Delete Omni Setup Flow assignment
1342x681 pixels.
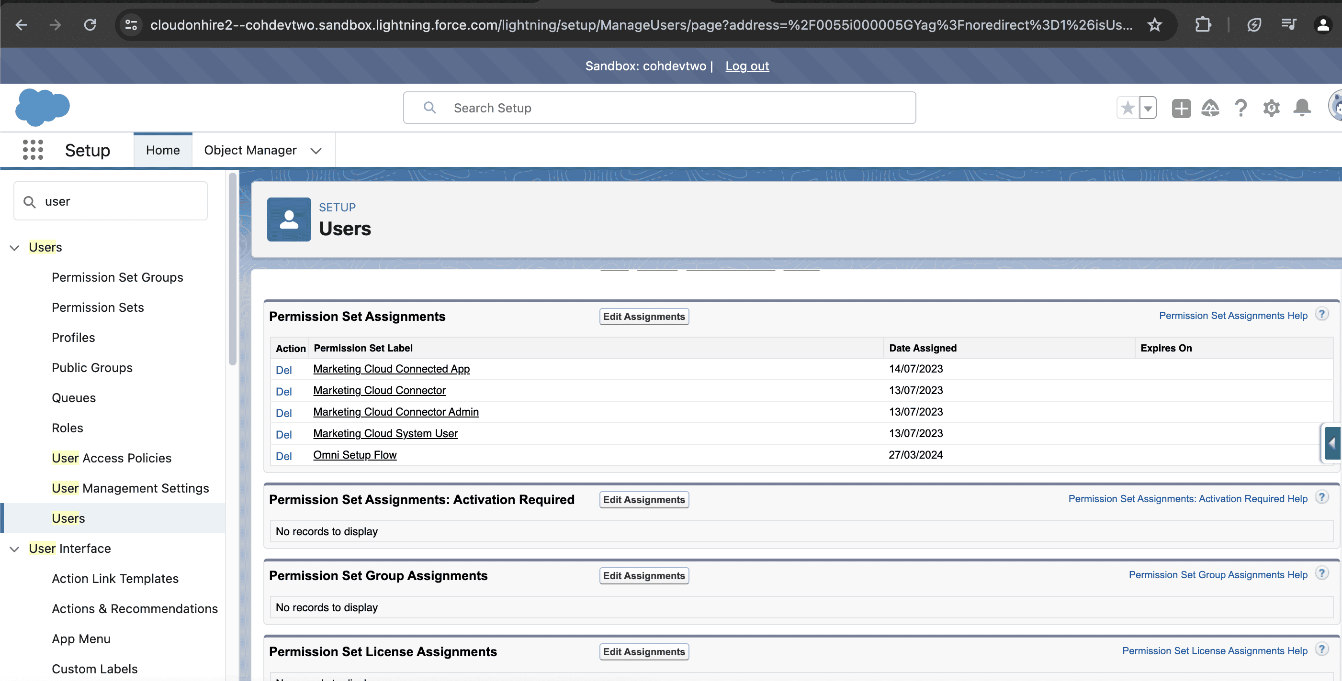(x=283, y=456)
